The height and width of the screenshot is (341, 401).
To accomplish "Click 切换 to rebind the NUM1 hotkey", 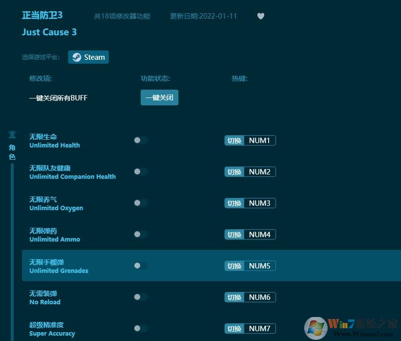I will (234, 140).
